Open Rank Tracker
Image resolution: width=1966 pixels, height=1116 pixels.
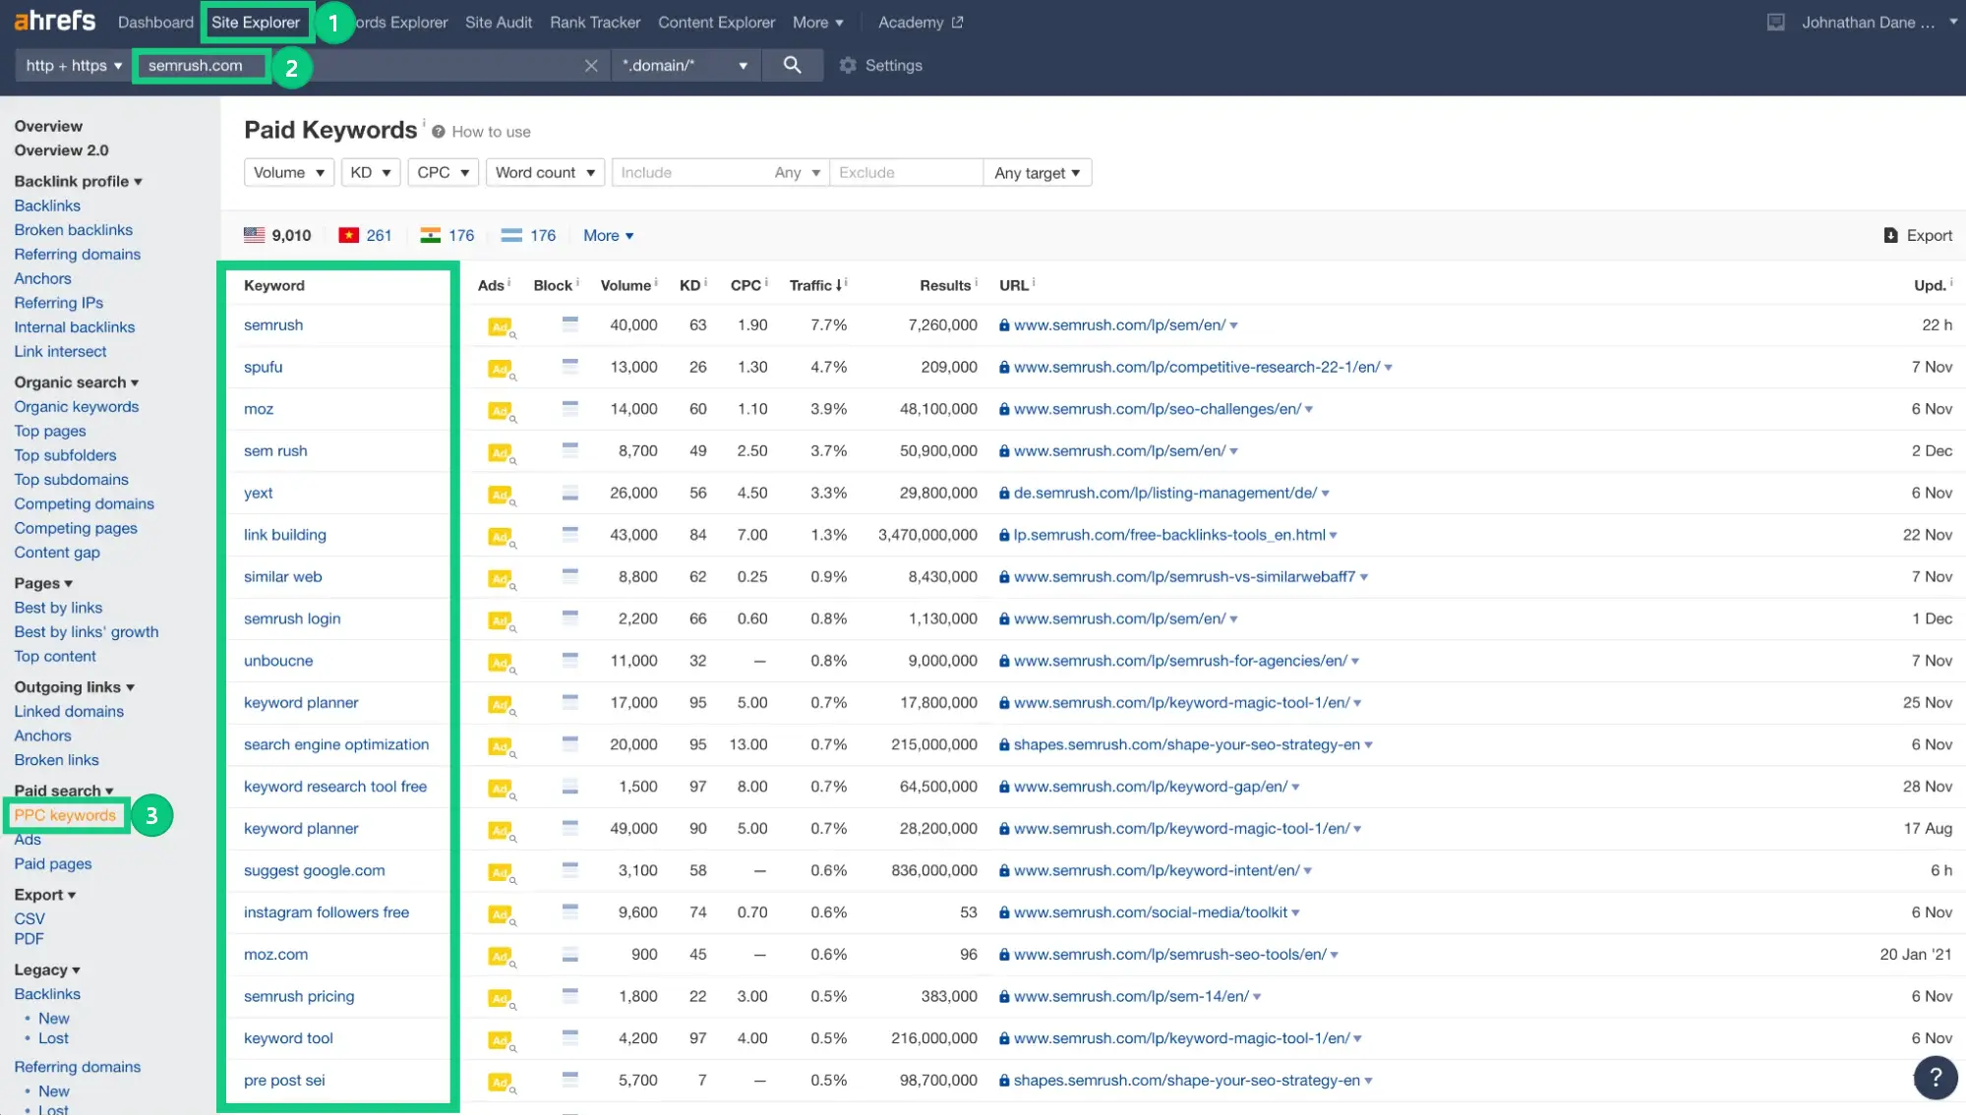(594, 23)
